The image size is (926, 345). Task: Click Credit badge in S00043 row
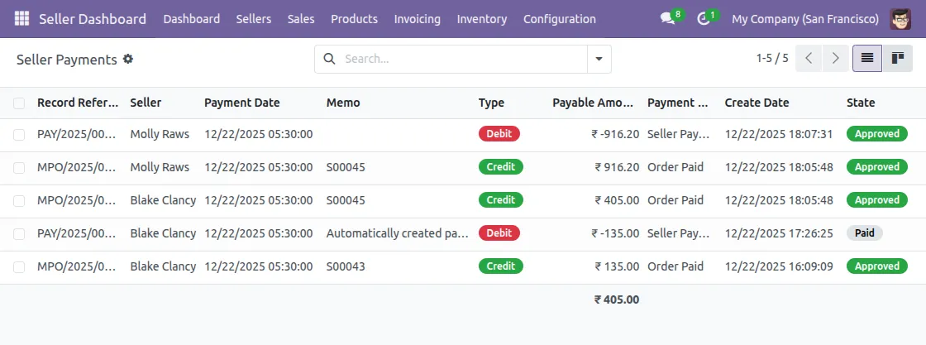point(501,266)
